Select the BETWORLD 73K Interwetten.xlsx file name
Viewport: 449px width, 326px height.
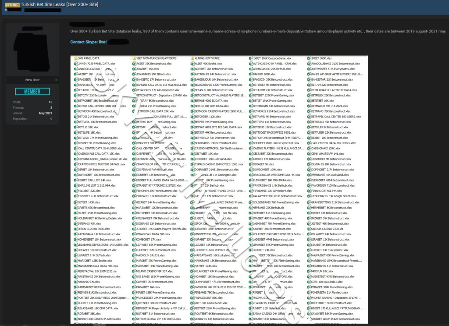[x=215, y=138]
